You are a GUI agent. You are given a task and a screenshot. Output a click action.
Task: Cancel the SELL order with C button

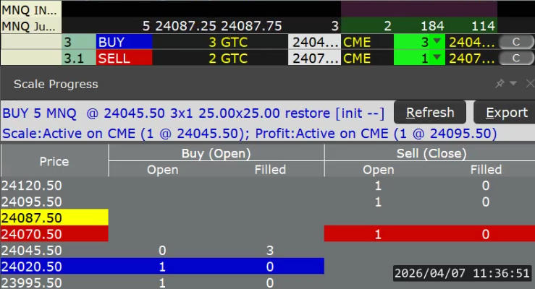[x=516, y=58]
